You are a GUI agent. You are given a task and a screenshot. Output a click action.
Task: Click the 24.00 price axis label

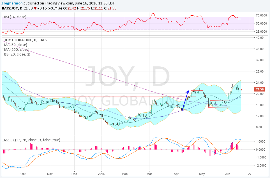click(260, 83)
